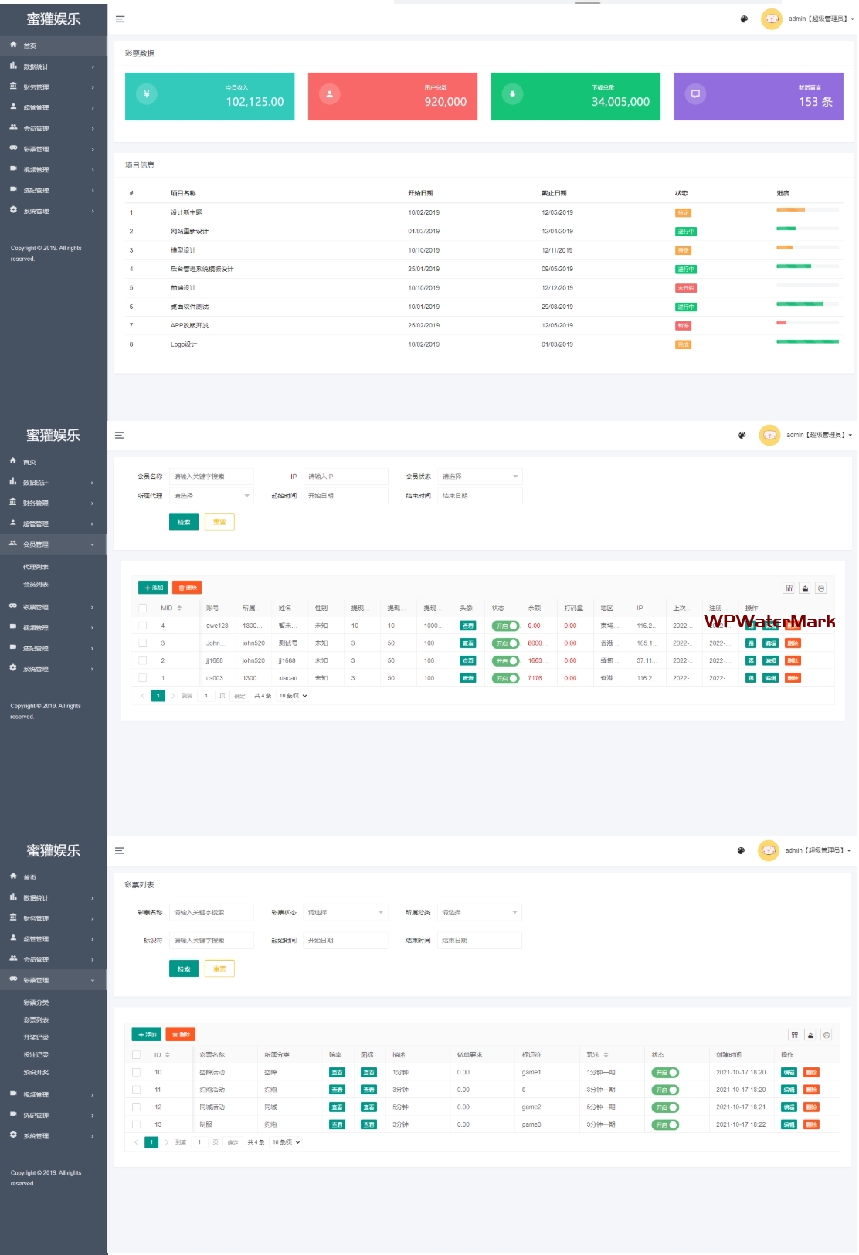This screenshot has height=1255, width=859.
Task: Click export icon above the member list table
Action: click(x=805, y=588)
